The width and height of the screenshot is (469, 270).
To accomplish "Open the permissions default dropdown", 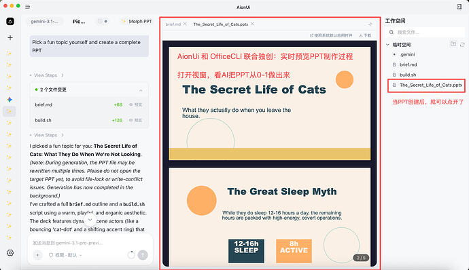I will (65, 255).
